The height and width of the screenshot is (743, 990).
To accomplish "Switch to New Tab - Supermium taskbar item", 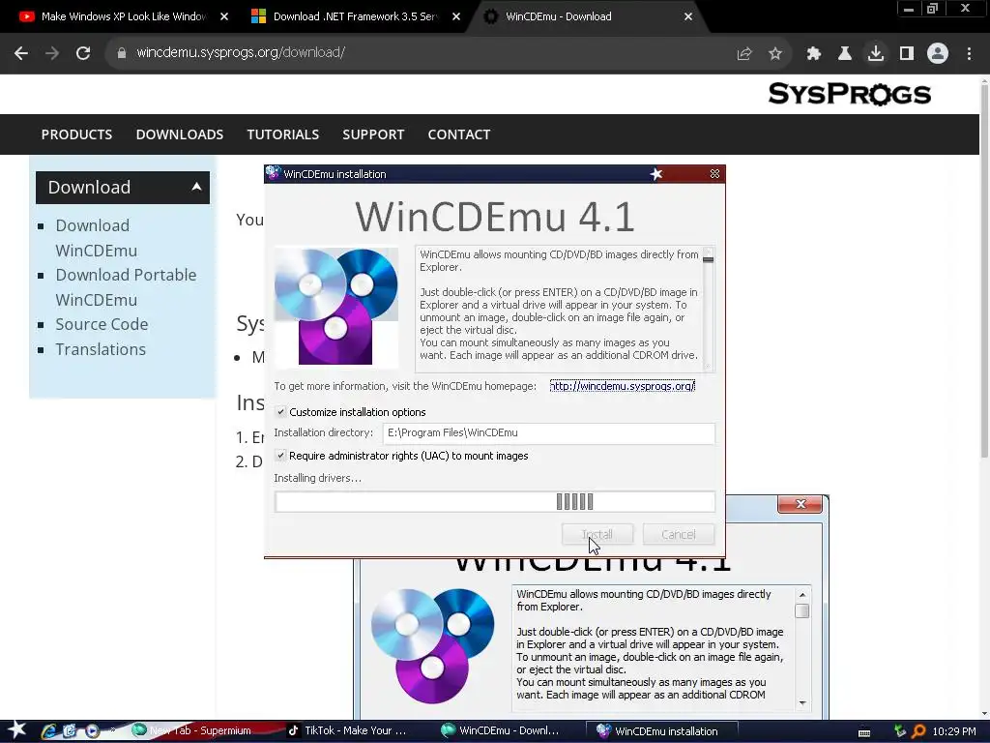I will pyautogui.click(x=192, y=731).
